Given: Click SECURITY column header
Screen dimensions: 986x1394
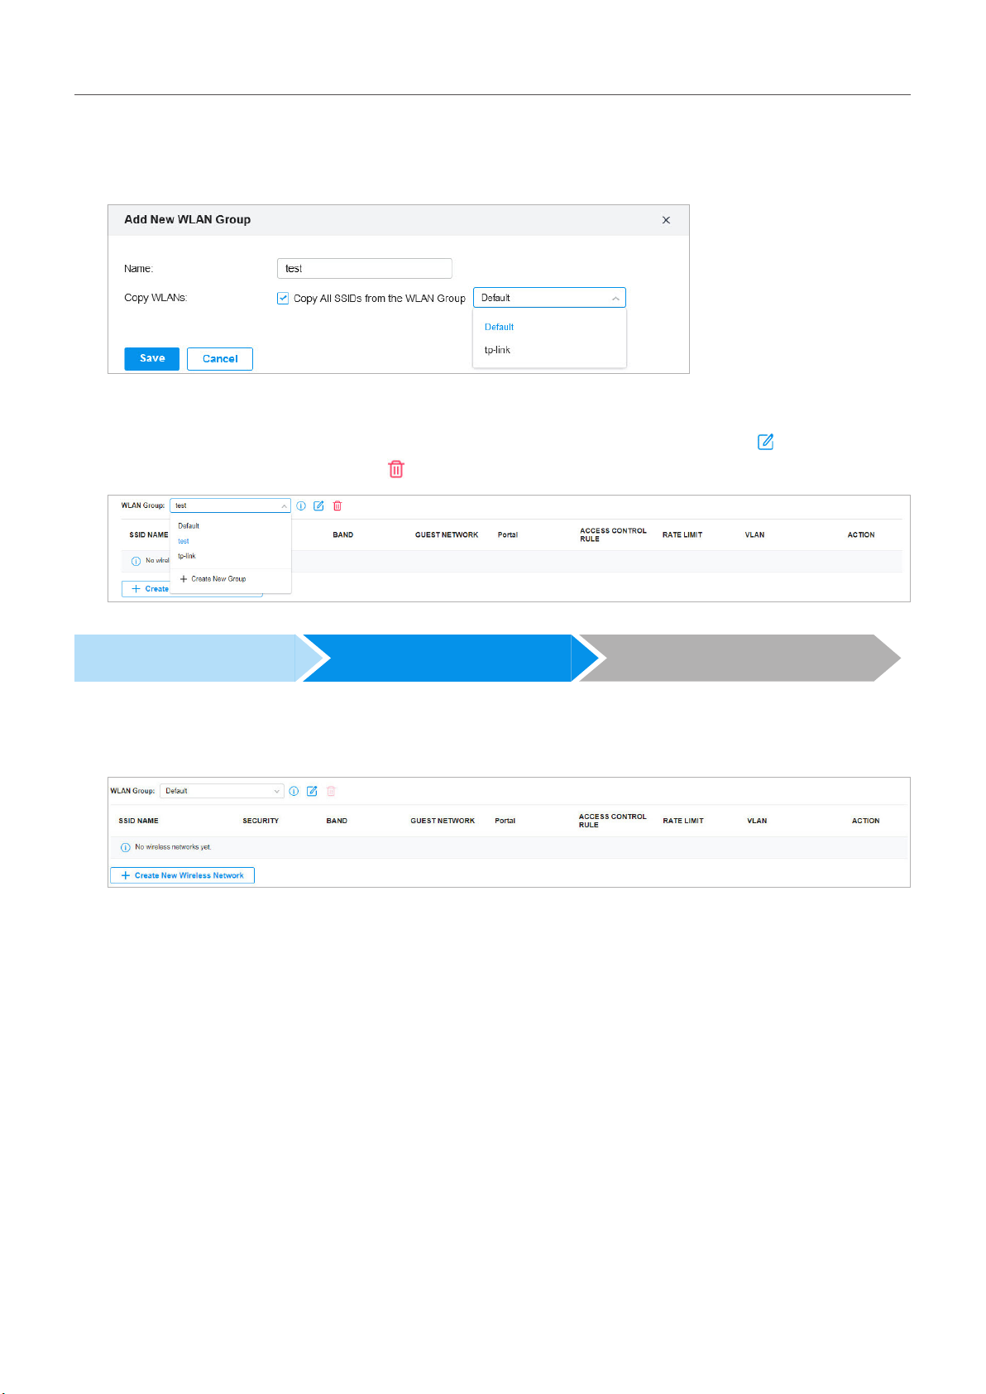Looking at the screenshot, I should click(261, 821).
